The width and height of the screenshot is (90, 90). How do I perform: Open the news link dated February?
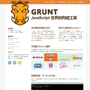[x=14, y=42]
